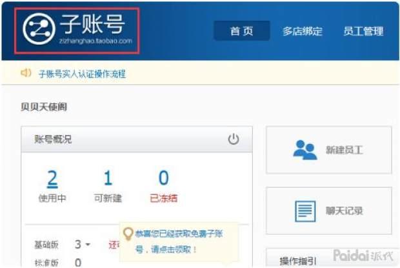This screenshot has width=400, height=268.
Task: Click the 新建员工 button label
Action: pos(344,150)
